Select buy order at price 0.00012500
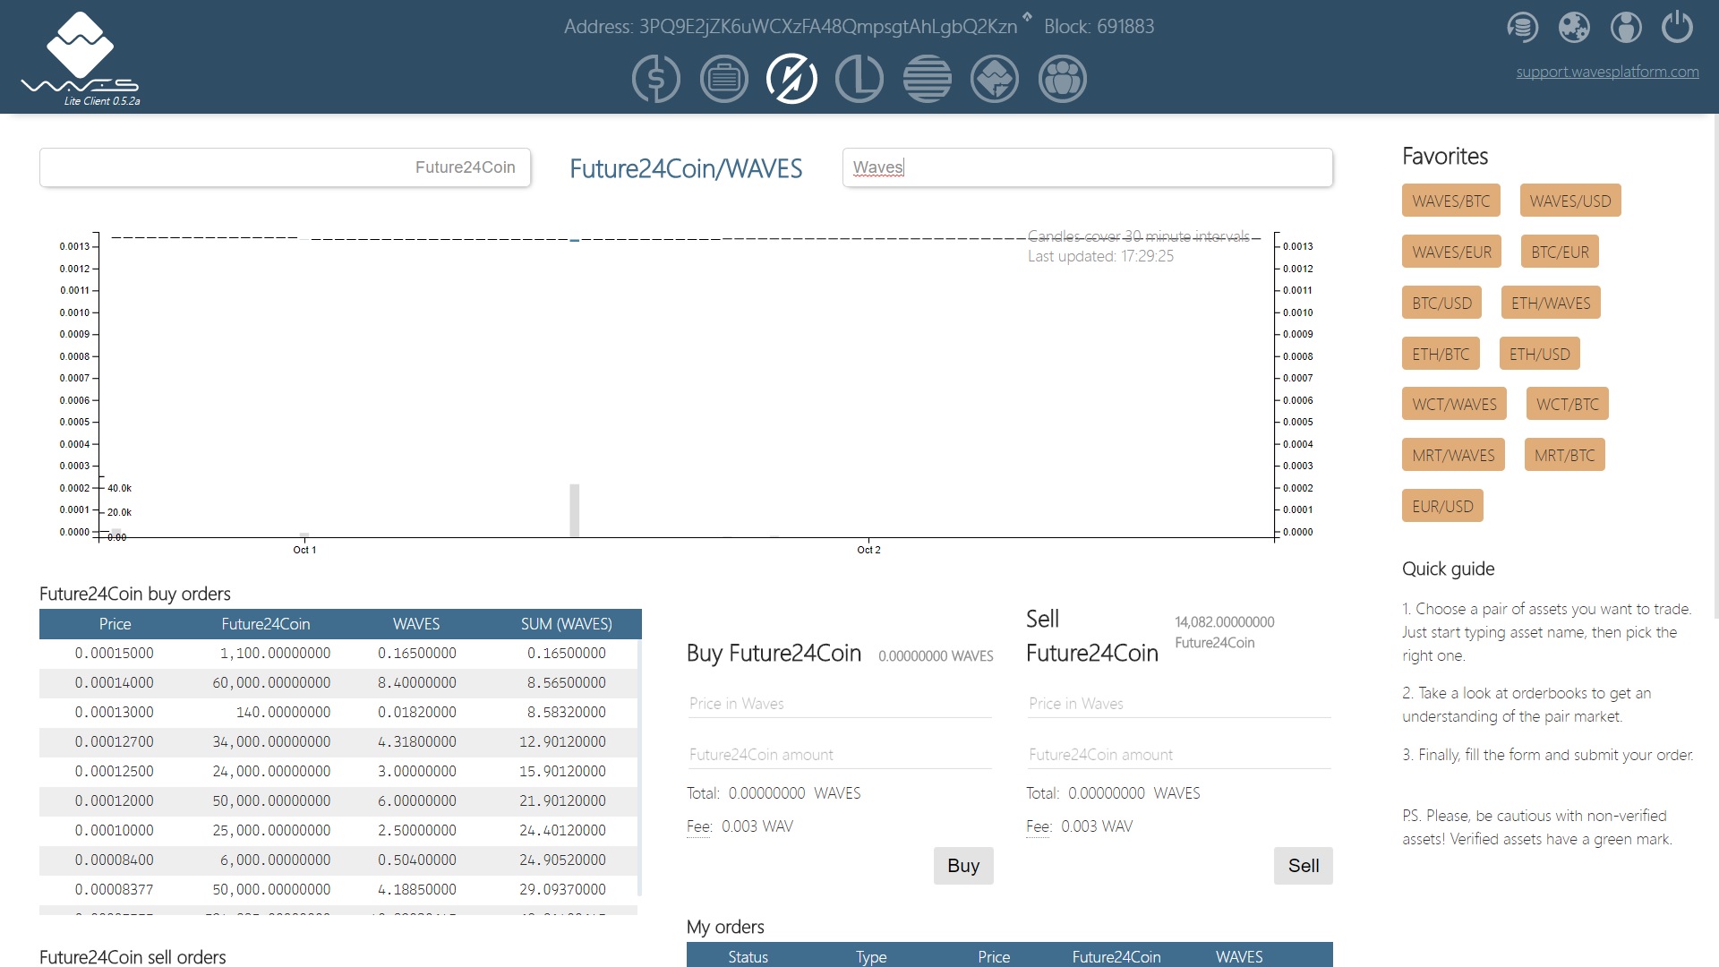 tap(338, 772)
